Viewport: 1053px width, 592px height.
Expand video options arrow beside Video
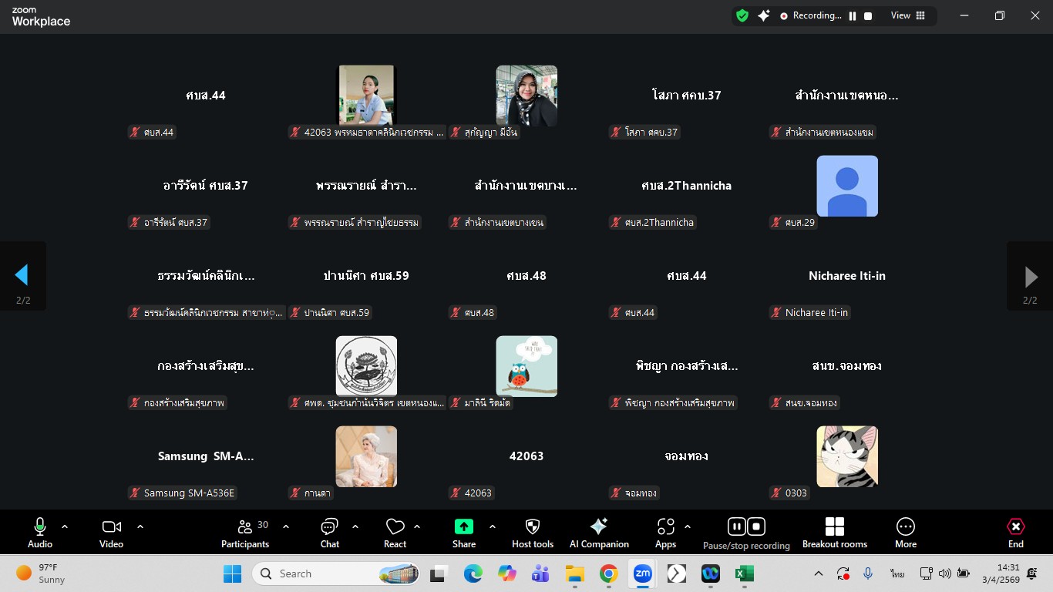tap(140, 526)
